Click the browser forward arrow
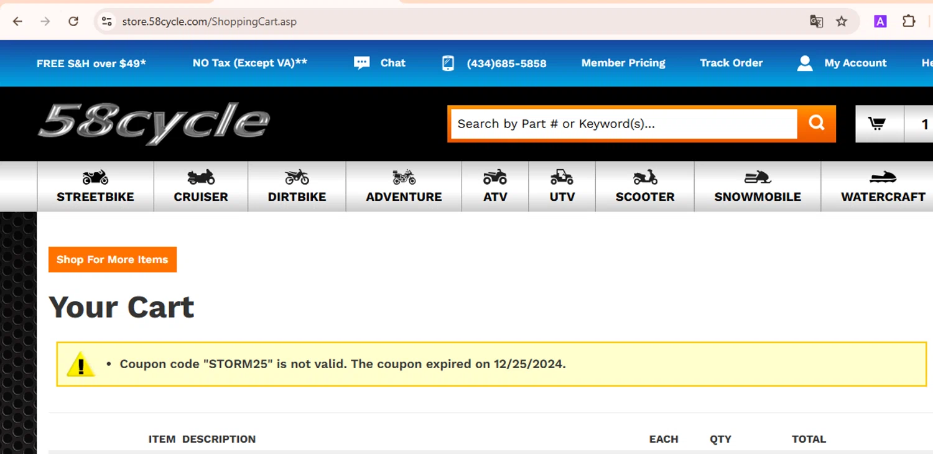The height and width of the screenshot is (454, 933). tap(45, 21)
